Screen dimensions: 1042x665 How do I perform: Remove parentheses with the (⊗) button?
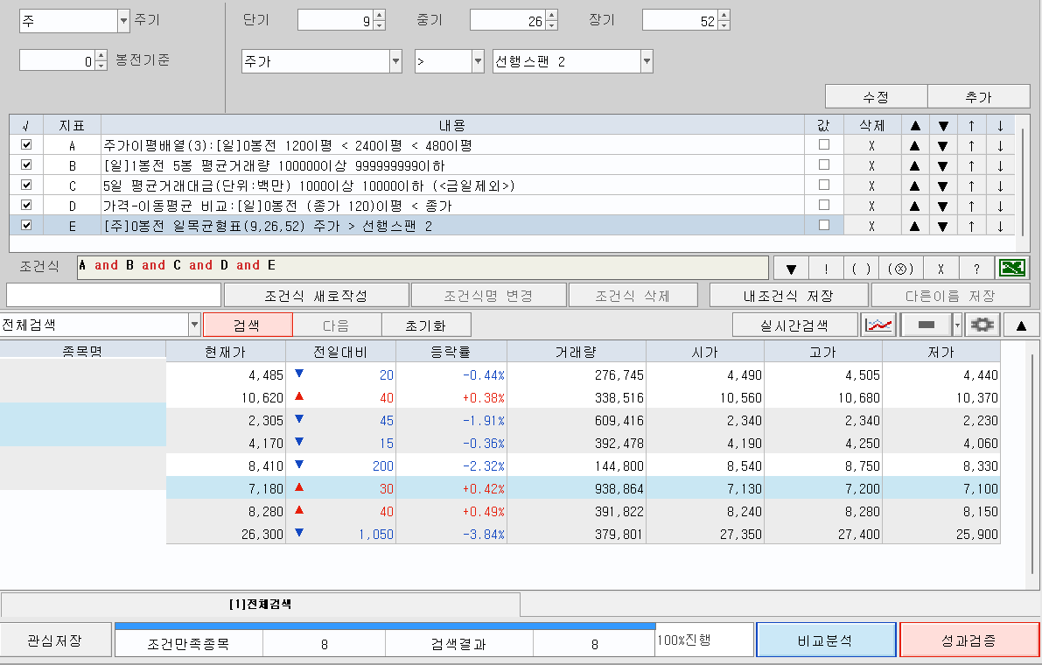click(901, 269)
